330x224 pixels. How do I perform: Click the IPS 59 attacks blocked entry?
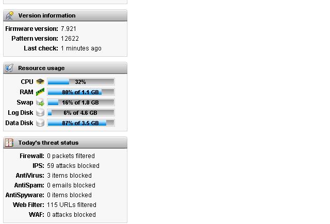click(x=66, y=166)
